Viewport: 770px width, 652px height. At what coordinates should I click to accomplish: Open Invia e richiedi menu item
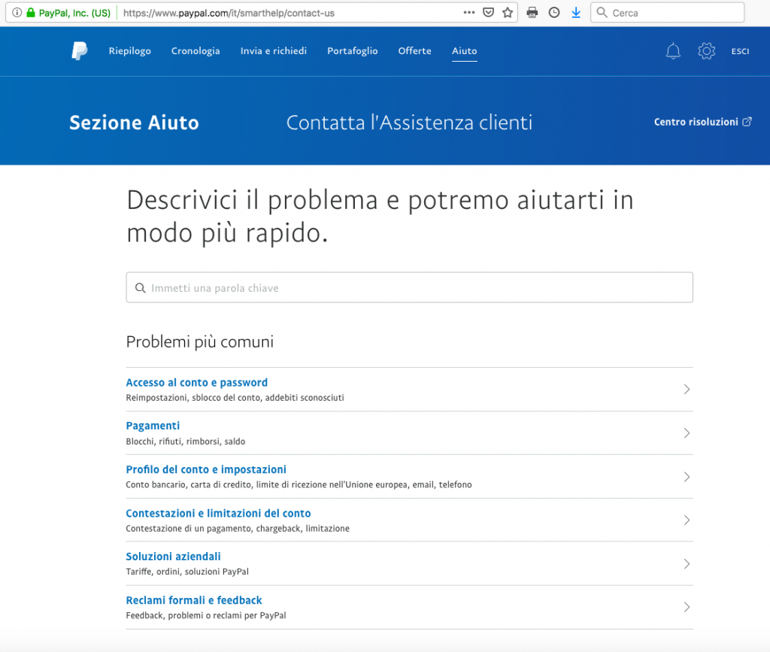click(274, 51)
